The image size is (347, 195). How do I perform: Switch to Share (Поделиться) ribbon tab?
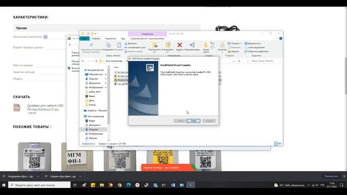click(x=111, y=38)
